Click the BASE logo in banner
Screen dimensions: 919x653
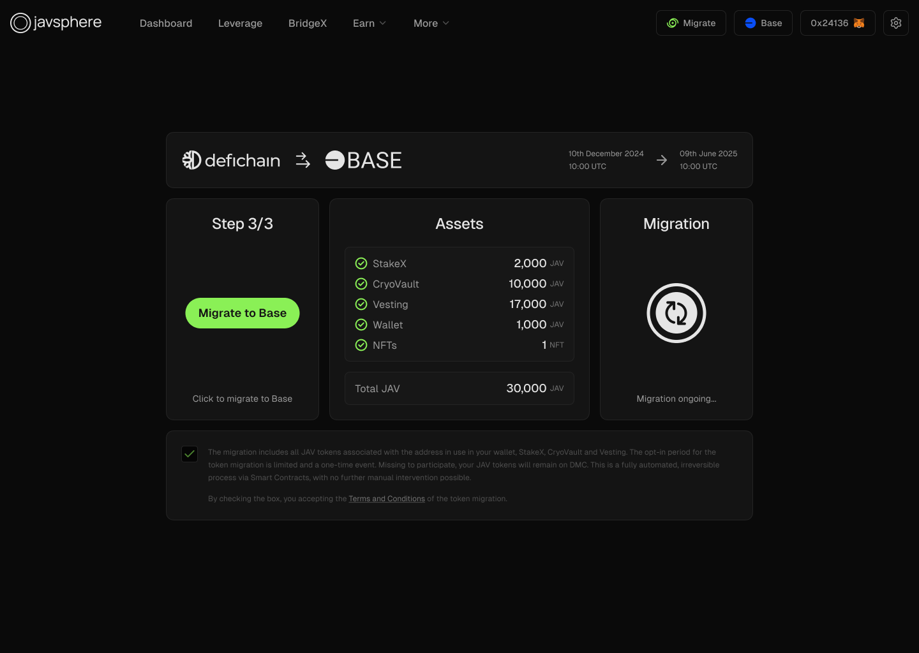click(x=364, y=160)
